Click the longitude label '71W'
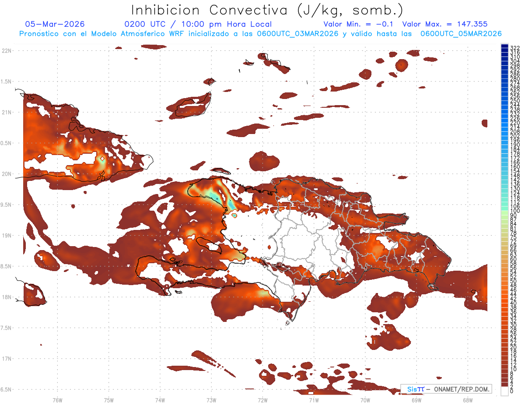This screenshot has width=525, height=406. 314,400
